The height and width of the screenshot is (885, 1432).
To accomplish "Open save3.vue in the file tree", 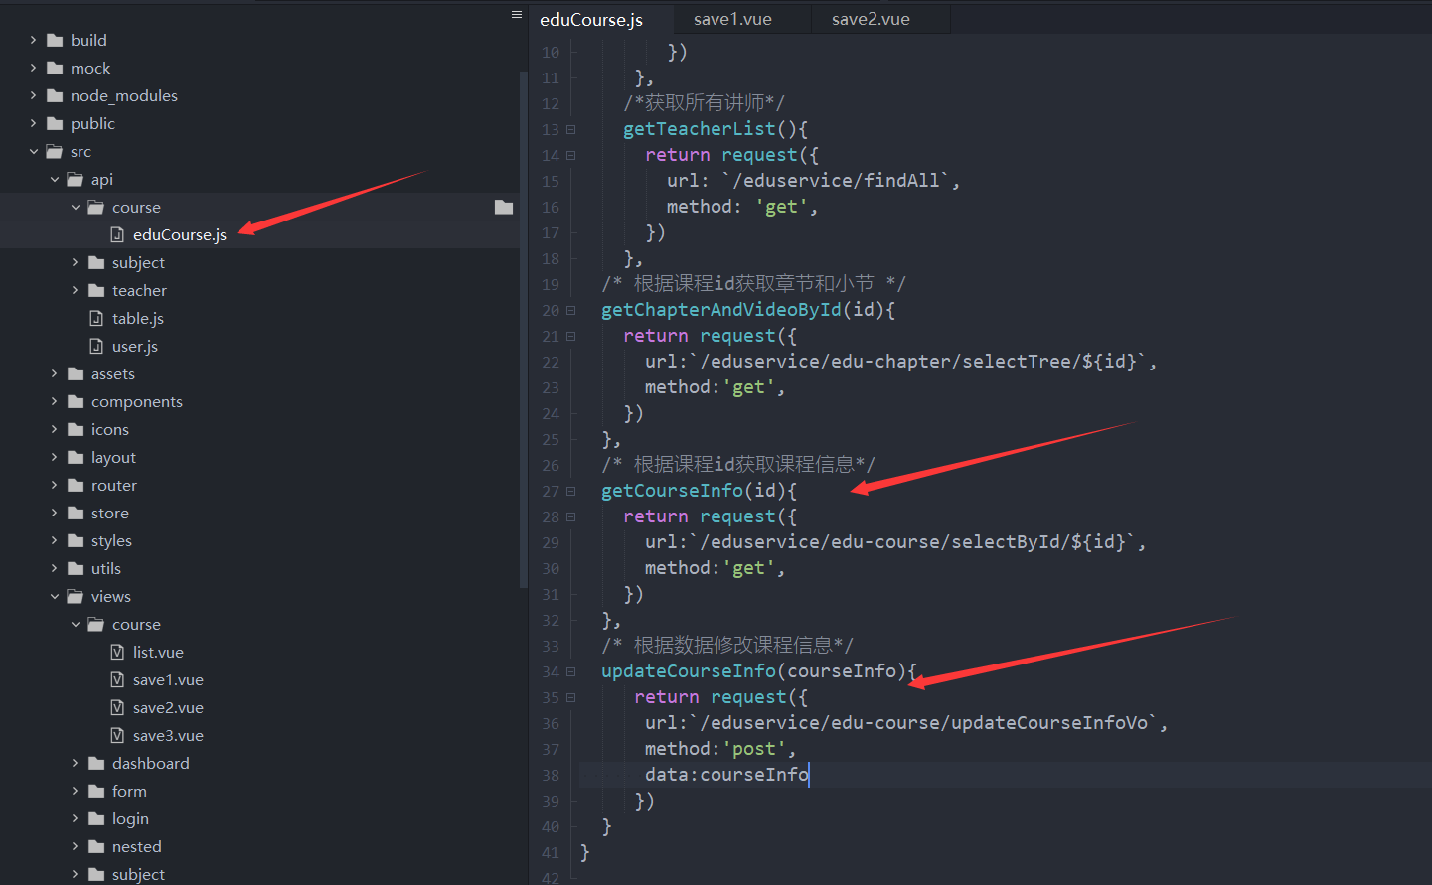I will (168, 736).
